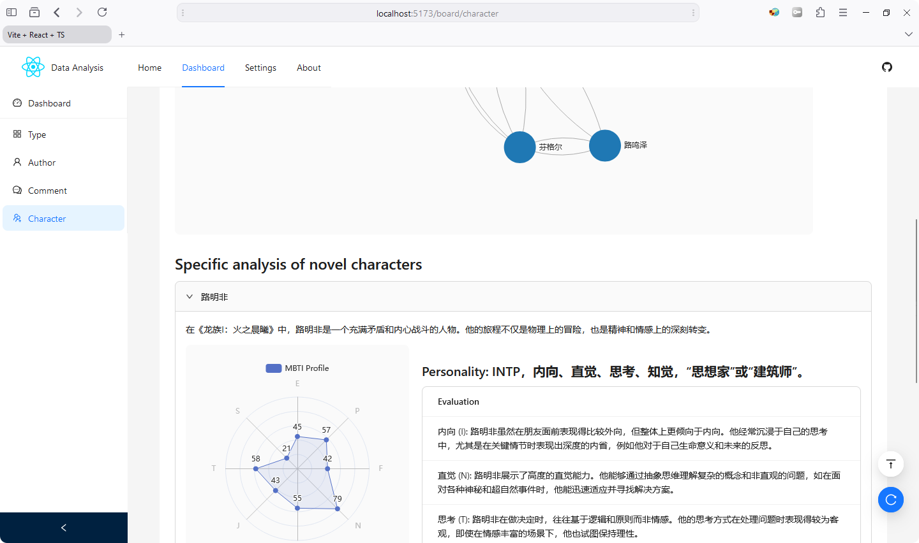
Task: Open browser extensions puzzle icon
Action: coord(820,12)
